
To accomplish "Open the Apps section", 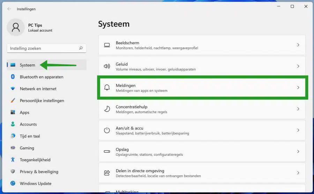I will click(47, 112).
